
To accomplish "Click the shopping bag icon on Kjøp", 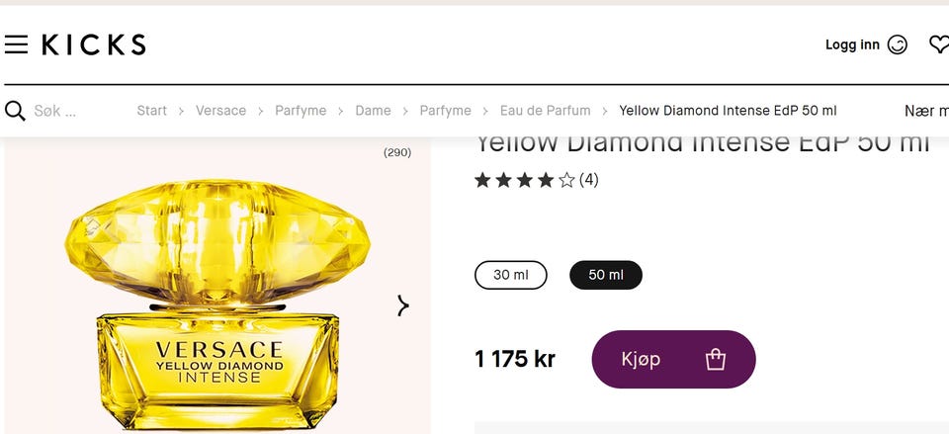I will tap(716, 360).
